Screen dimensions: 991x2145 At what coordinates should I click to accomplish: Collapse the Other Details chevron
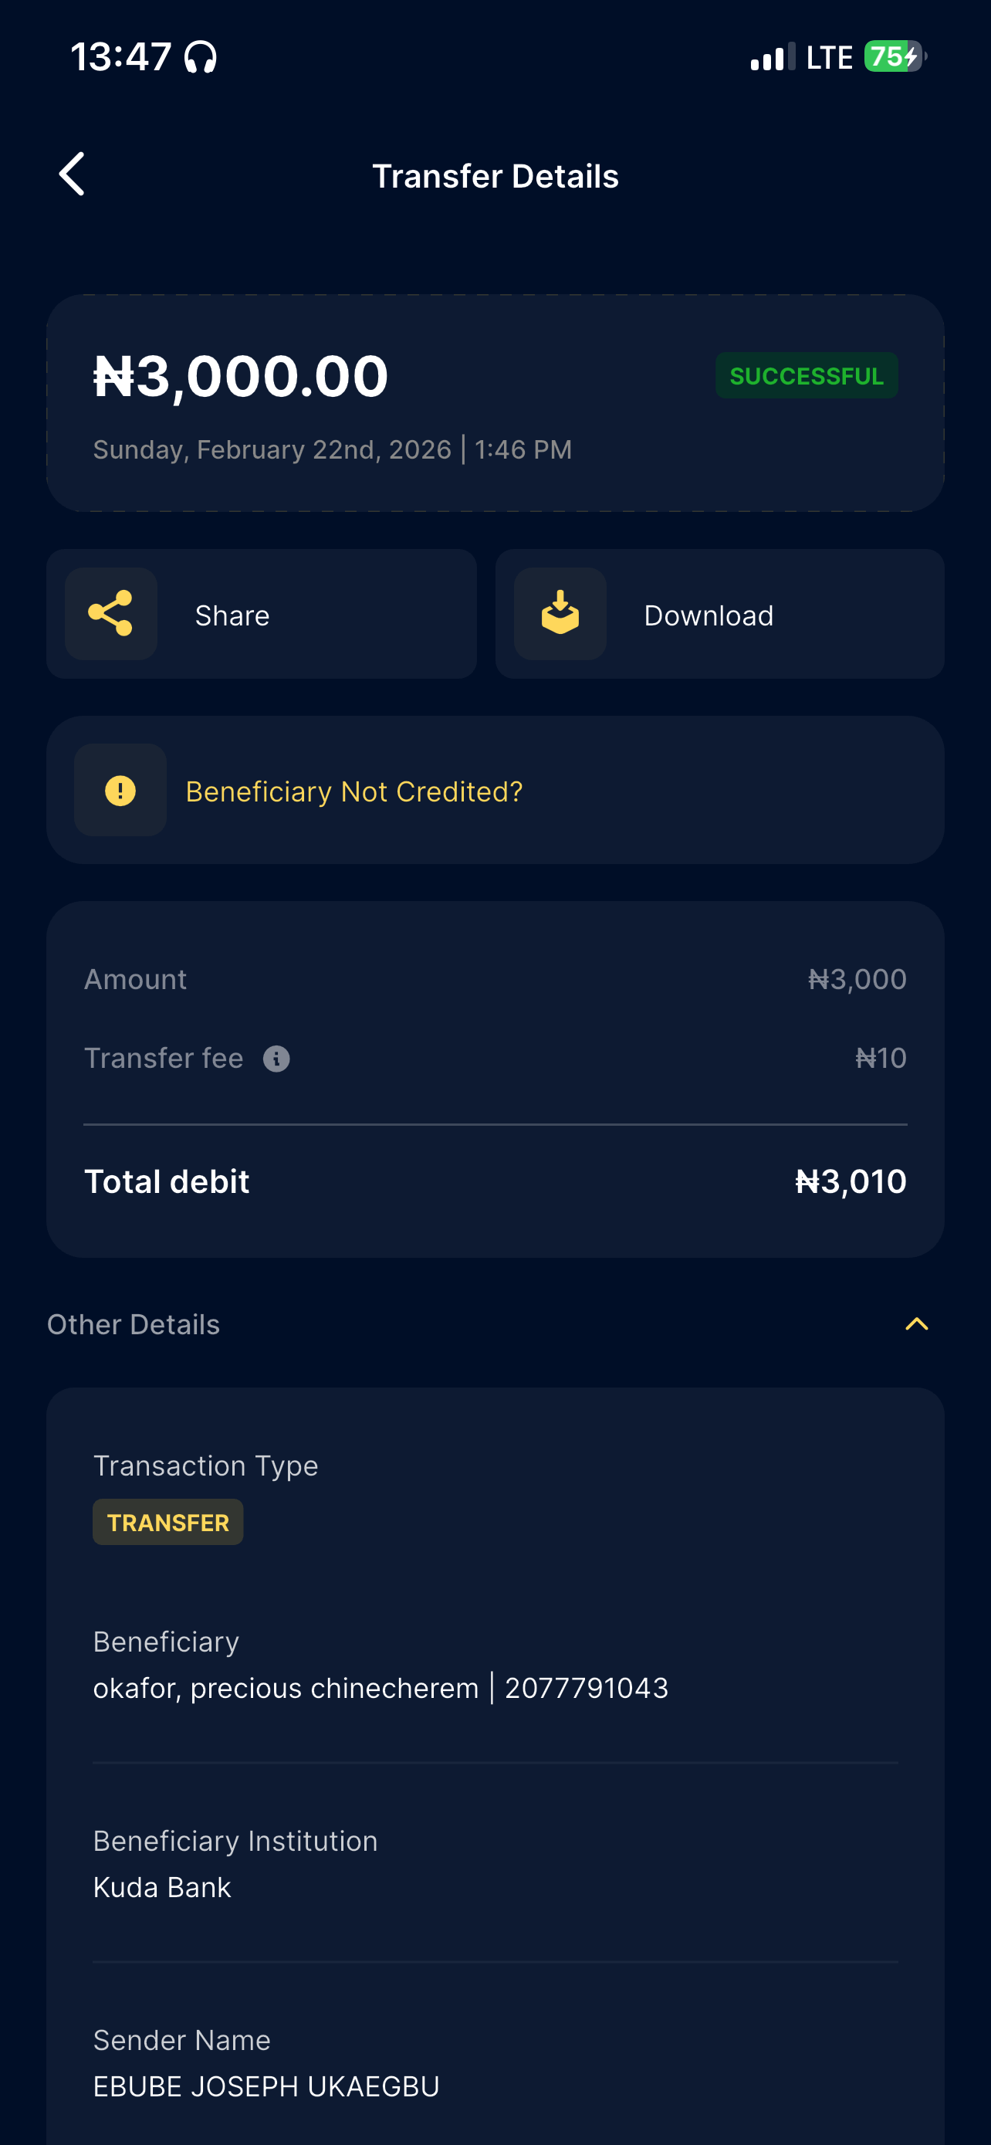916,1324
